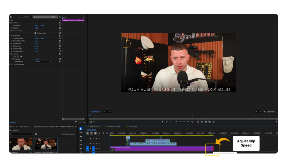The image size is (287, 165).
Task: Expand the Crop Top property
Action: [x=11, y=46]
